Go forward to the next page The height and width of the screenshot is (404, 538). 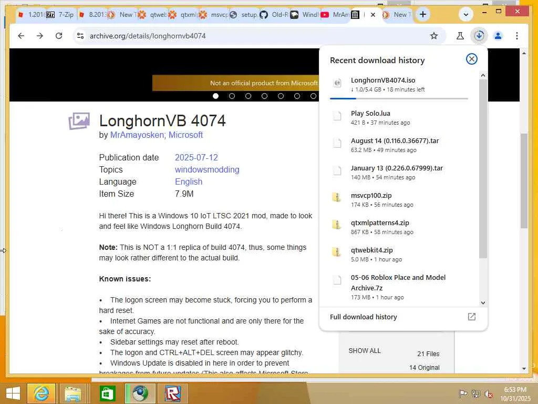(x=40, y=36)
